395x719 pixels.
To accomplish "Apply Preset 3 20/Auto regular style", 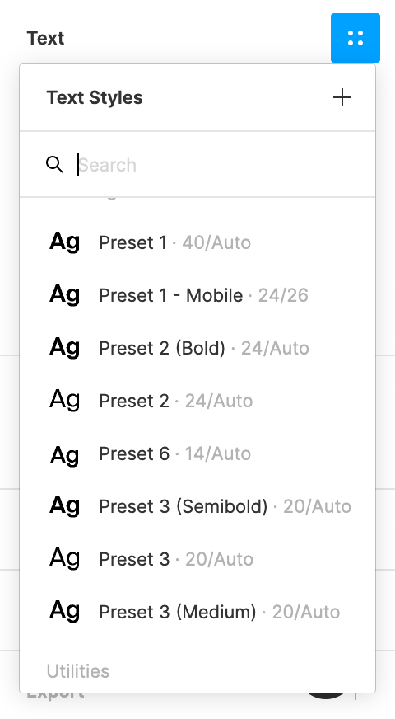I will pyautogui.click(x=197, y=559).
